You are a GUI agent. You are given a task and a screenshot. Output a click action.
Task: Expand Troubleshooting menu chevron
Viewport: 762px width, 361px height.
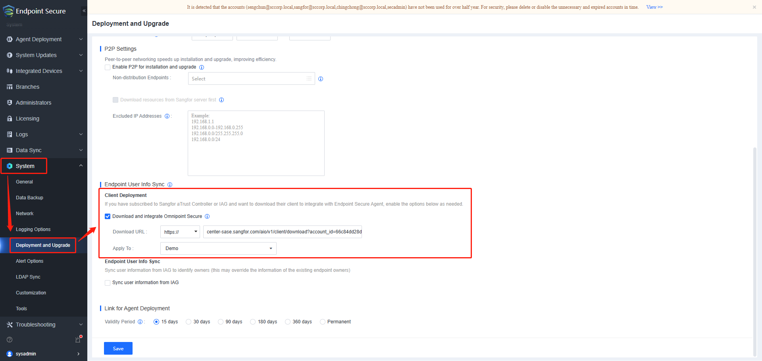[81, 325]
